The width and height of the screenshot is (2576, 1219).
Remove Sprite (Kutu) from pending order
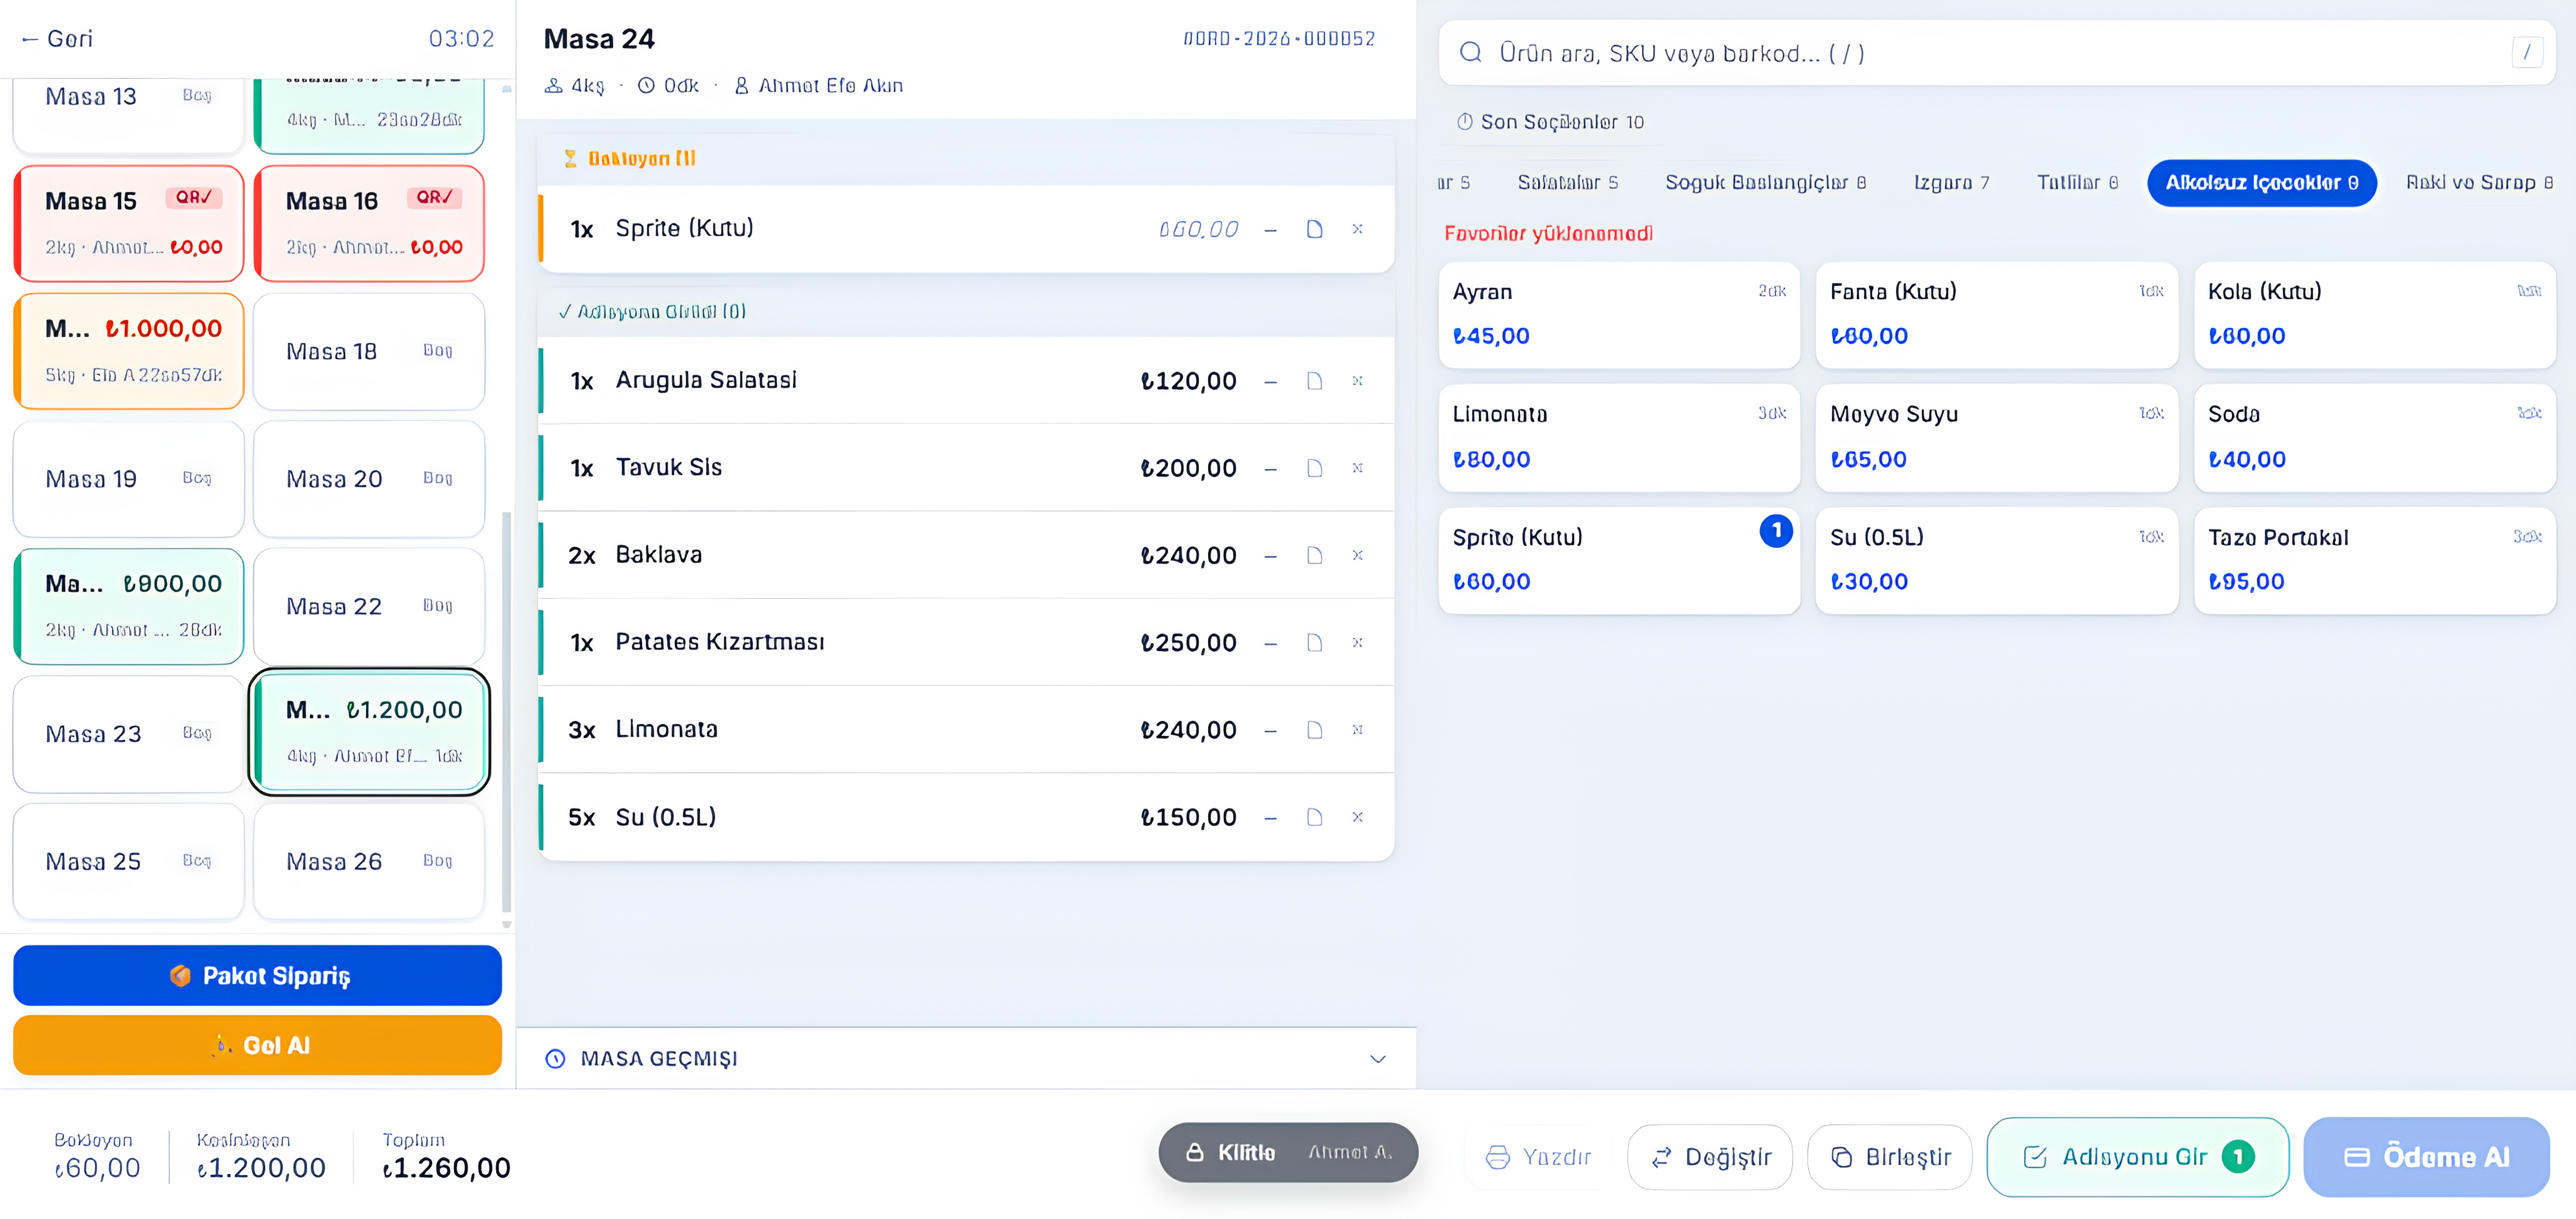coord(1357,229)
